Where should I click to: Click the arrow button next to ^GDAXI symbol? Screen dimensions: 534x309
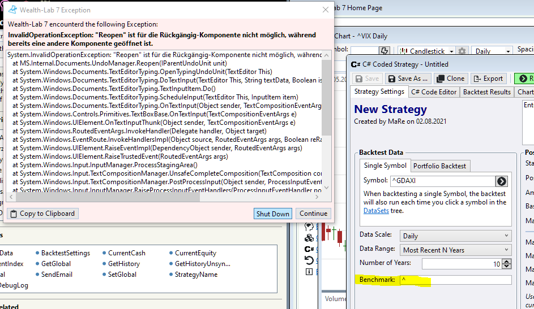tap(501, 181)
